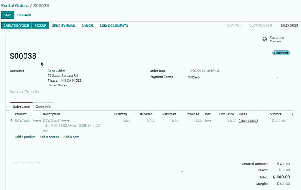Screen dimensions: 301x190
Task: Click the Margin value $ 400.00
Action: [284, 184]
